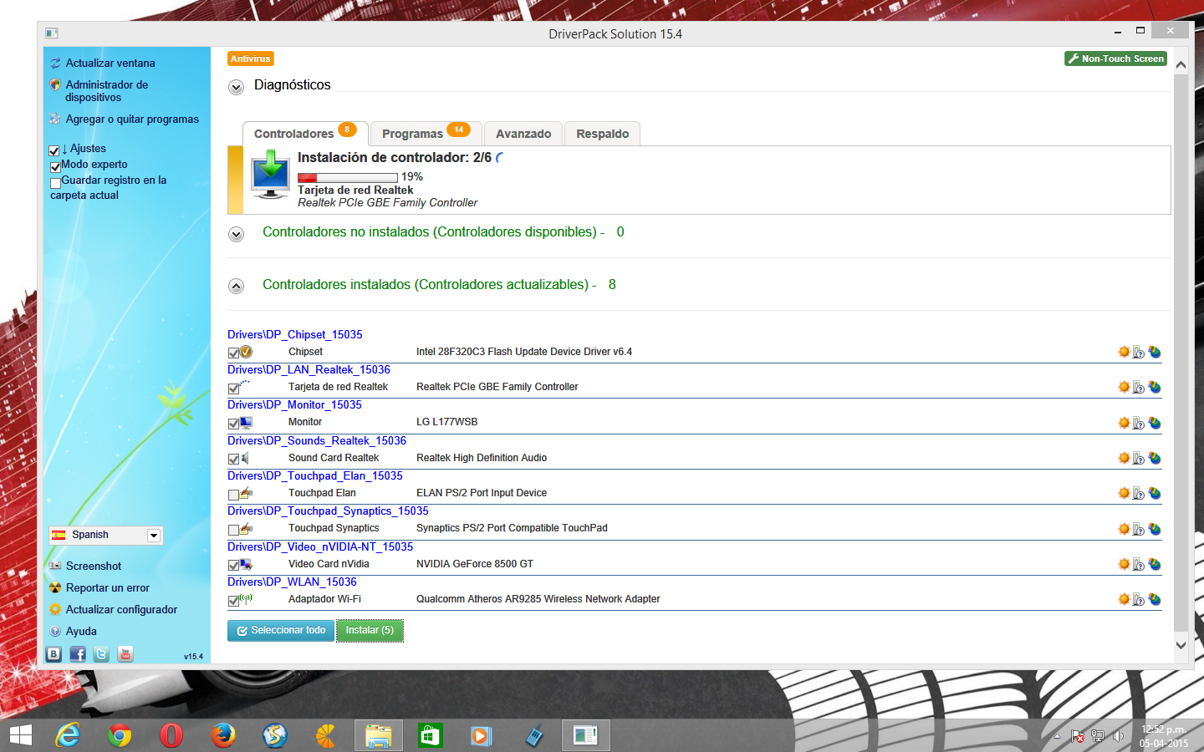
Task: Uncheck the Tarjeta de red Realtek checkbox
Action: point(233,389)
